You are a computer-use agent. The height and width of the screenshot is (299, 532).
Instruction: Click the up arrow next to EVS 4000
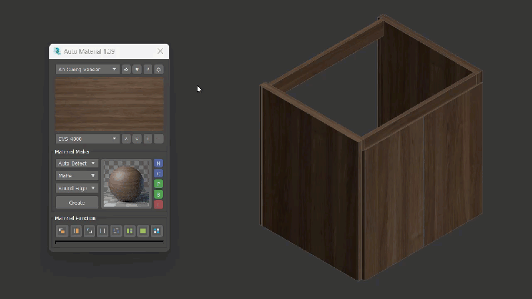[126, 139]
